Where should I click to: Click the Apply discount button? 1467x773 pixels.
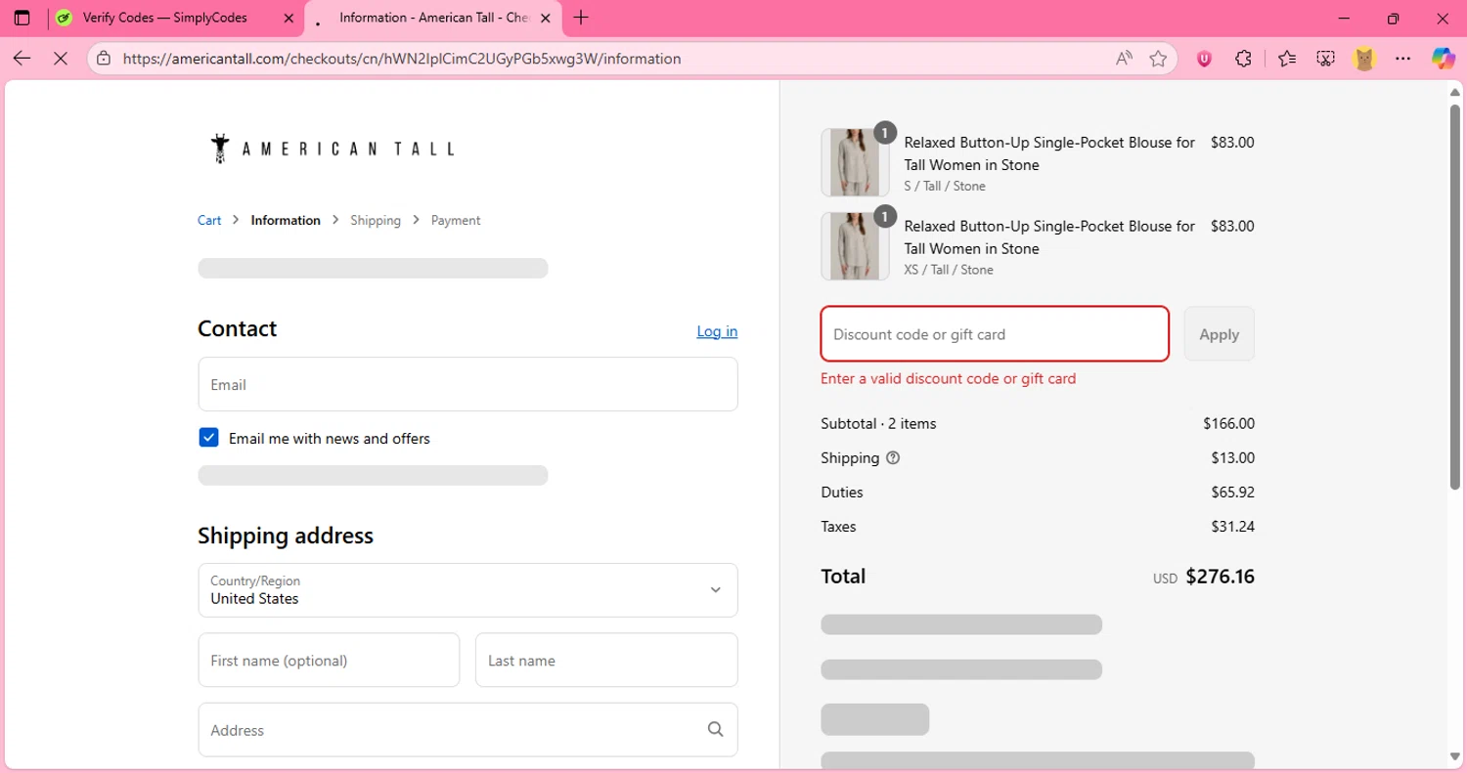pyautogui.click(x=1220, y=334)
